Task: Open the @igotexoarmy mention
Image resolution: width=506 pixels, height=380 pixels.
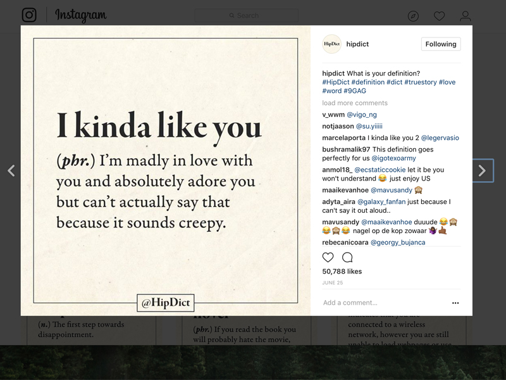Action: [x=393, y=158]
